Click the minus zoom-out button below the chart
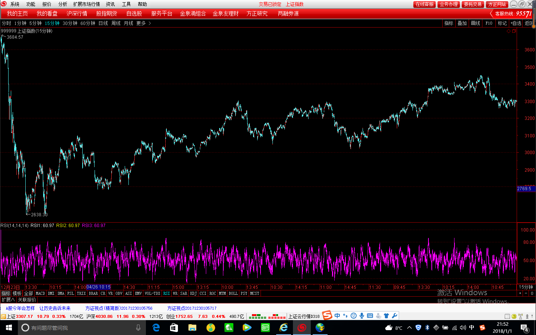 point(526,293)
